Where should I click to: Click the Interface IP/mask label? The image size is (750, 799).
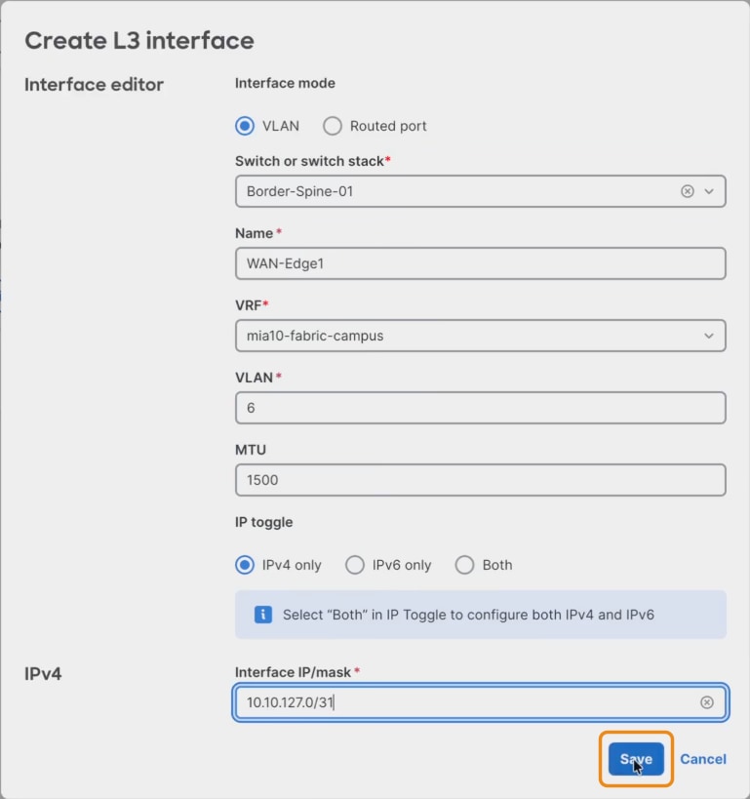[293, 672]
